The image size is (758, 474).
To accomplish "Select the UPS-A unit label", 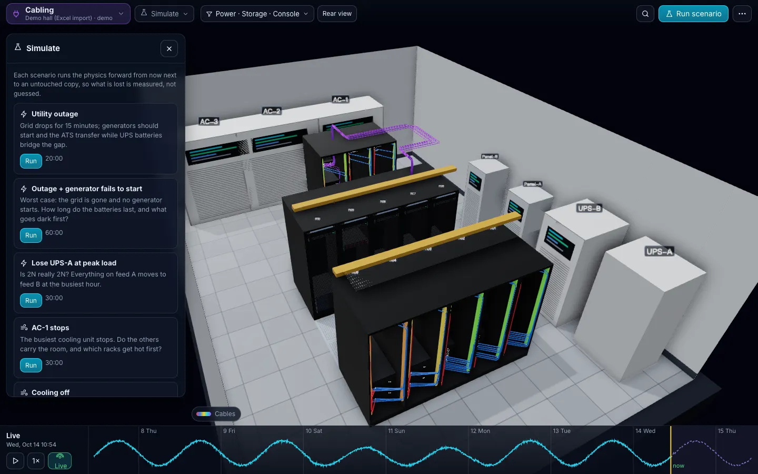I will click(659, 252).
